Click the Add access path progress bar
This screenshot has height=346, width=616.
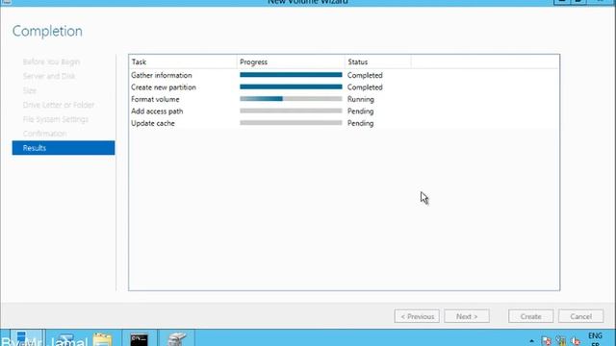[291, 111]
